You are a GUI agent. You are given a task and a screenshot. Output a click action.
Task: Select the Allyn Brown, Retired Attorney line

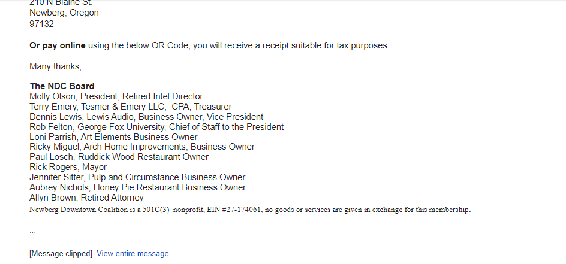86,198
